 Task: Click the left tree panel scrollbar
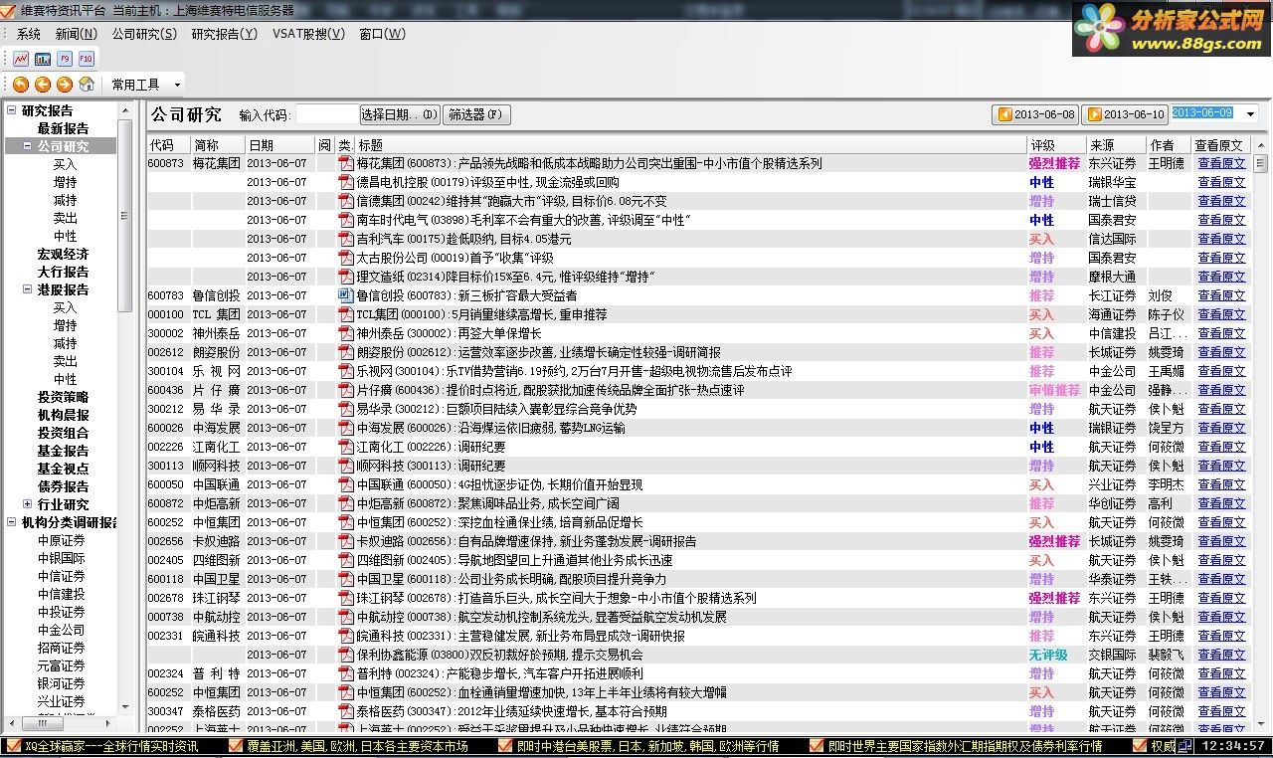point(124,215)
